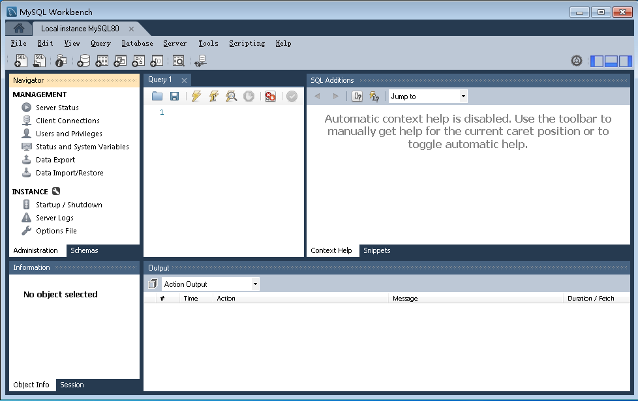Select the Query 1 editor tab
This screenshot has height=401, width=638.
[160, 80]
